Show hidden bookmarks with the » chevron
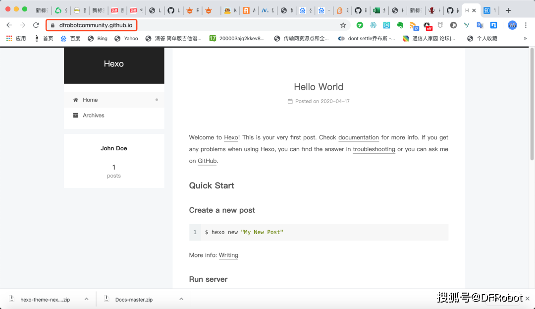The width and height of the screenshot is (535, 309). (525, 39)
